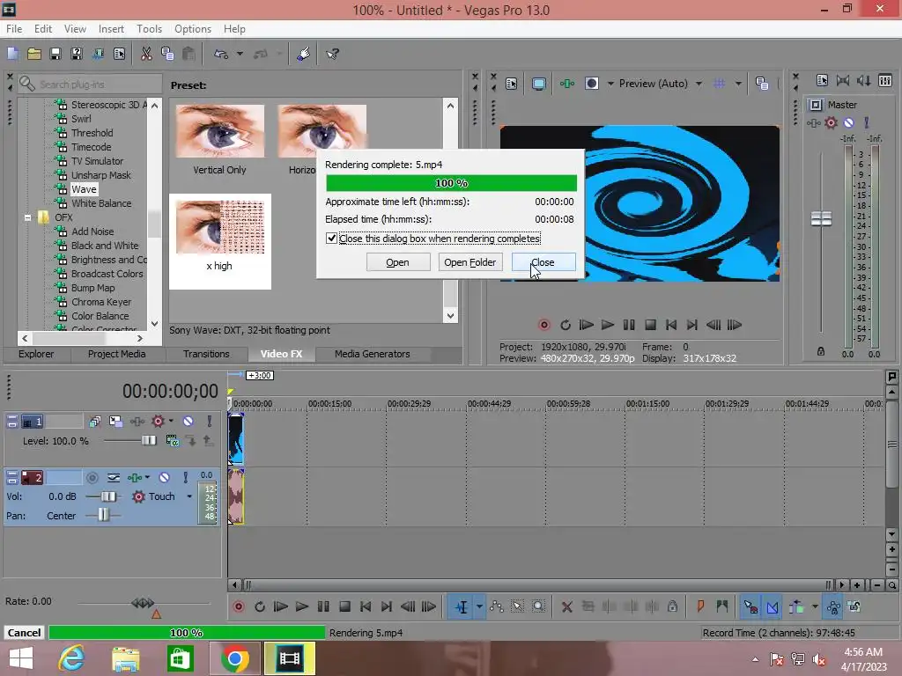This screenshot has height=676, width=902.
Task: Open the split screen view dropdown arrow
Action: 610,84
